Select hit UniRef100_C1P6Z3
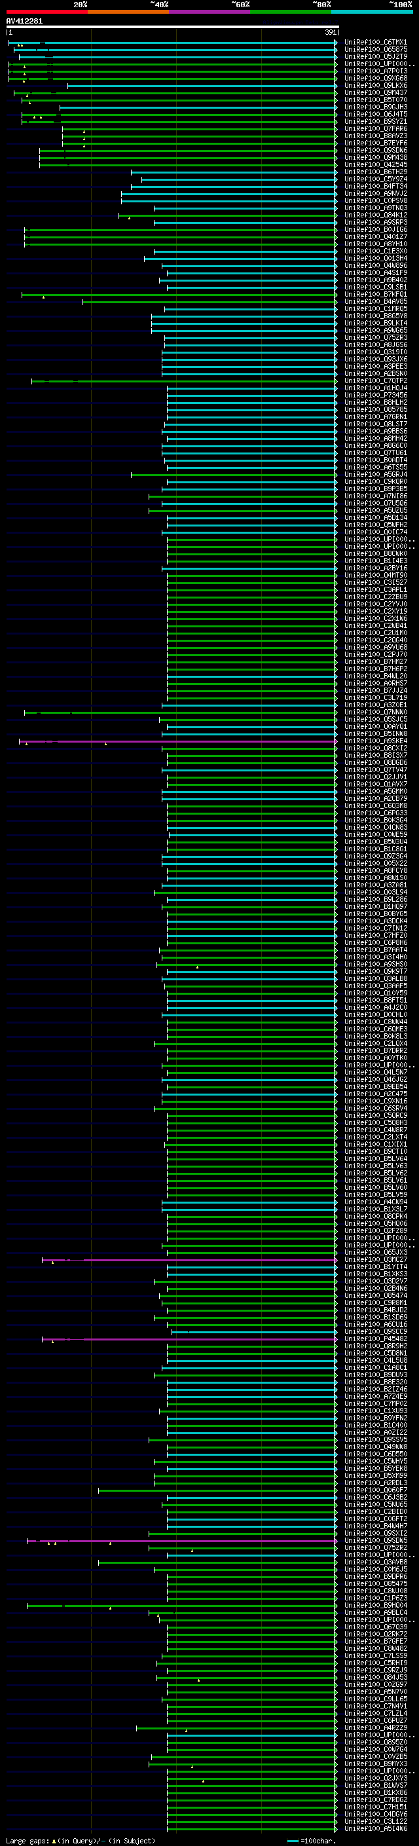 pyautogui.click(x=376, y=1598)
